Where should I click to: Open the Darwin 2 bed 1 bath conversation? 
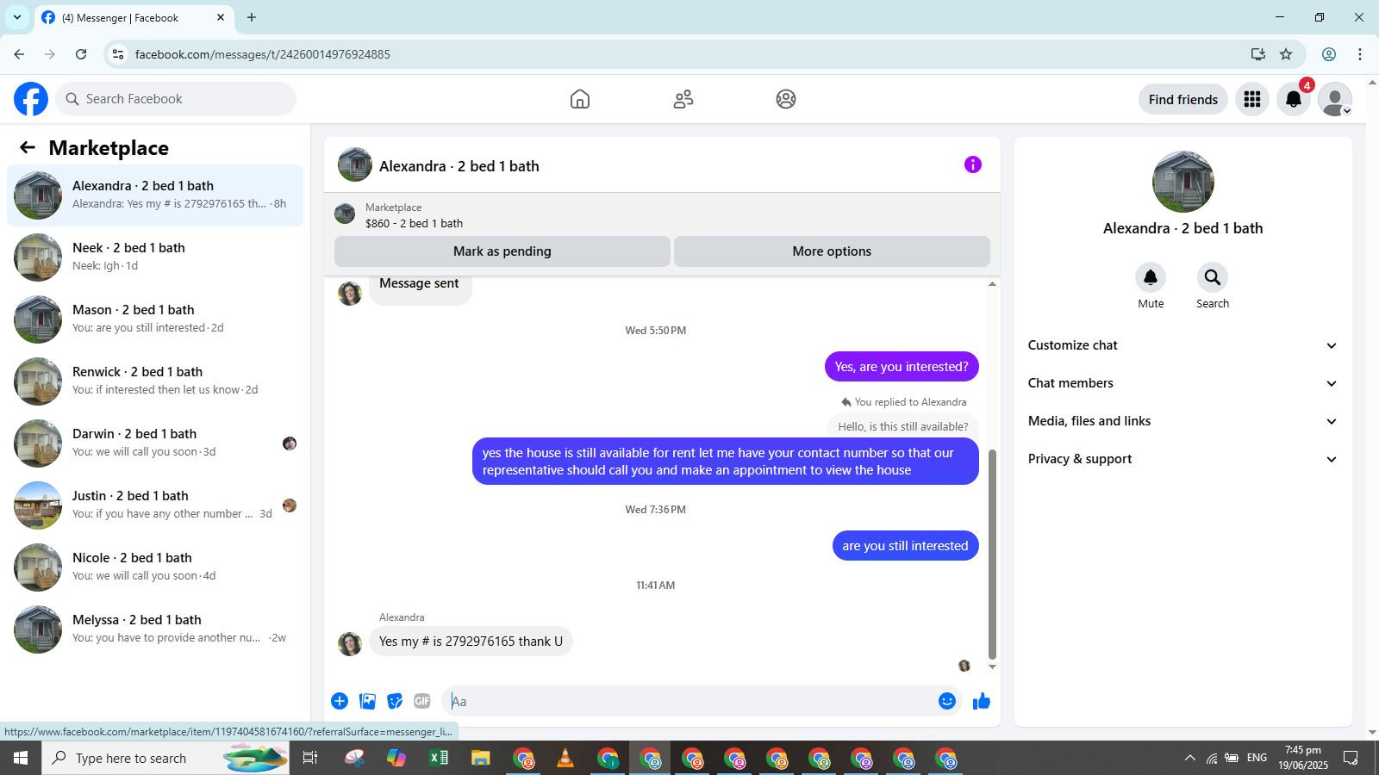[155, 443]
